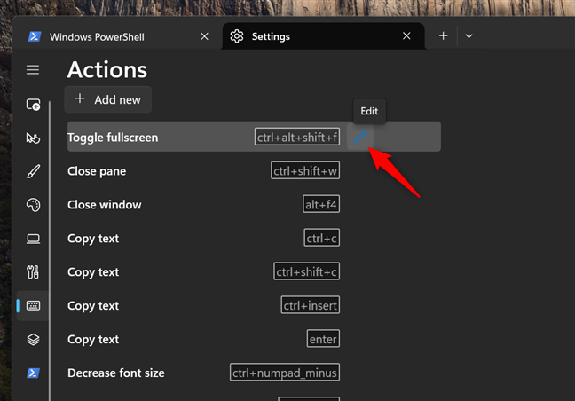The width and height of the screenshot is (575, 401).
Task: Click the alt+f4 key binding
Action: (x=321, y=204)
